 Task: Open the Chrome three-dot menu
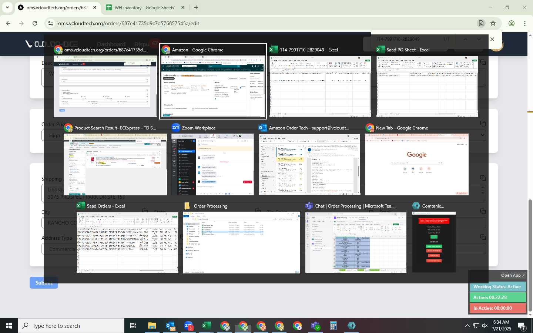[x=525, y=23]
